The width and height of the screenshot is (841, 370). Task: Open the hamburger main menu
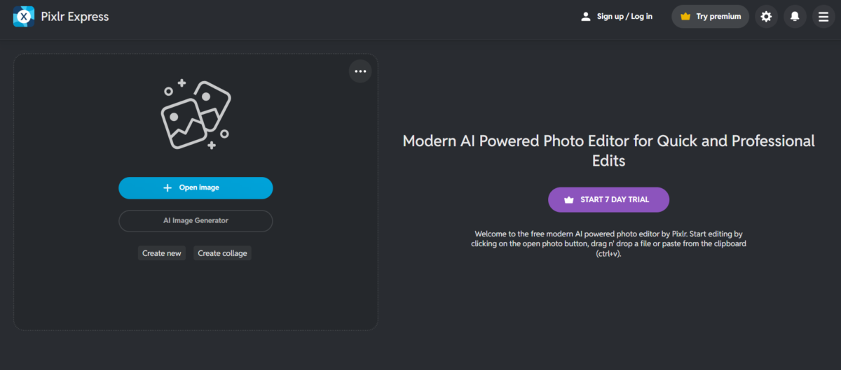[823, 16]
